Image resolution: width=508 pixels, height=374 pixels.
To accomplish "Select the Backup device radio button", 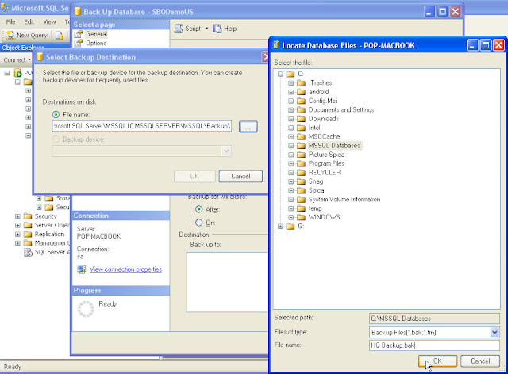I will pos(56,139).
